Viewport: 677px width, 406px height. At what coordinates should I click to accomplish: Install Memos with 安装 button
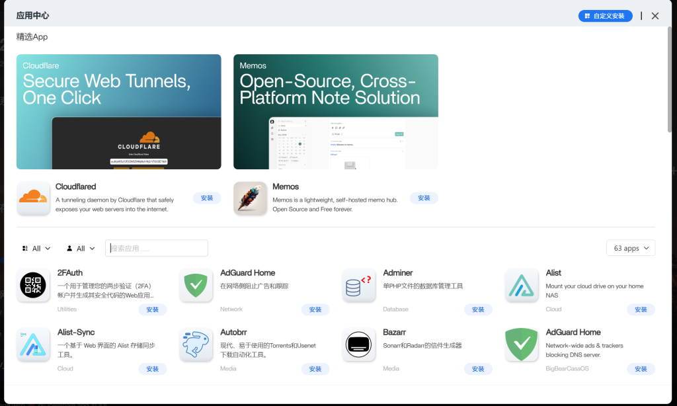click(x=424, y=198)
